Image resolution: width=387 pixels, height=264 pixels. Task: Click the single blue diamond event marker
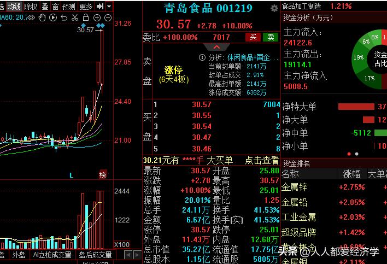83,25
